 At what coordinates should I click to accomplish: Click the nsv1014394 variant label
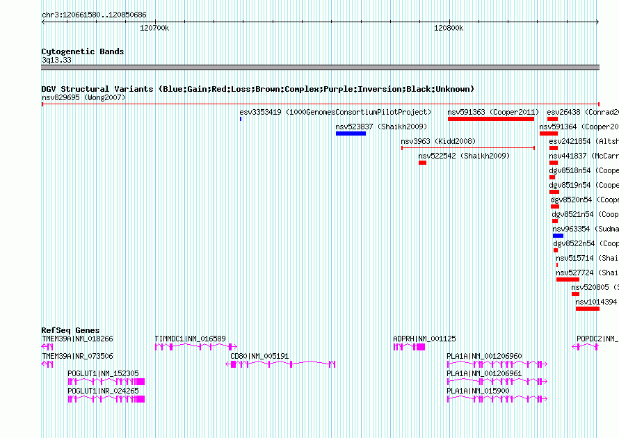click(596, 302)
